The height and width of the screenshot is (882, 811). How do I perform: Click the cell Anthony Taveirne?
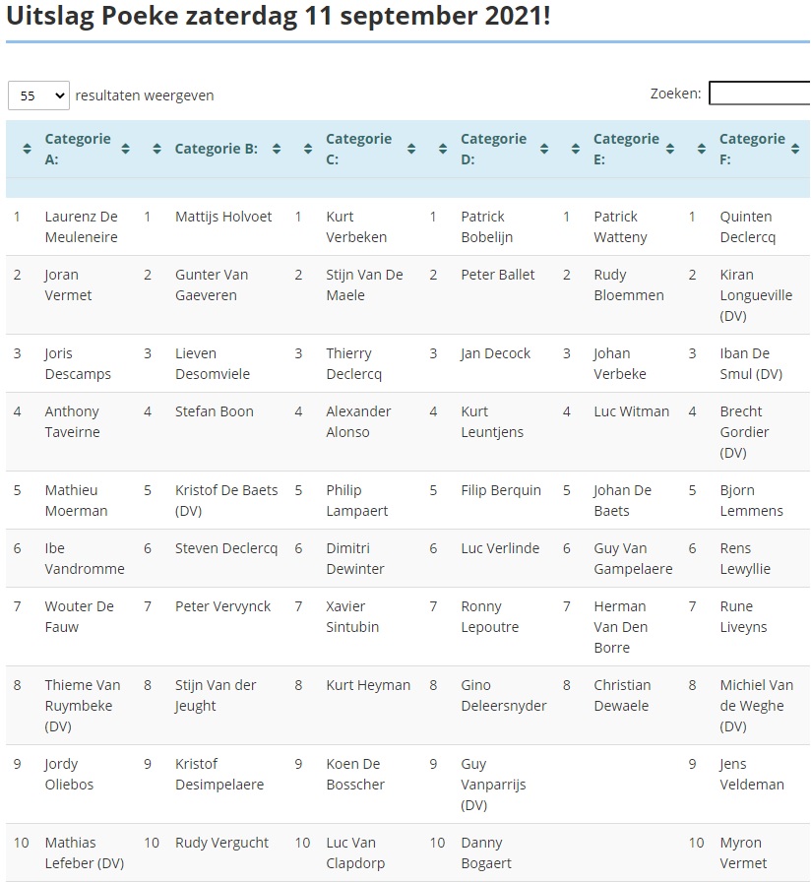[73, 421]
